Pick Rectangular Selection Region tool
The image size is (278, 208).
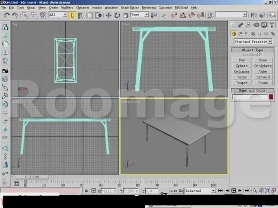click(89, 15)
